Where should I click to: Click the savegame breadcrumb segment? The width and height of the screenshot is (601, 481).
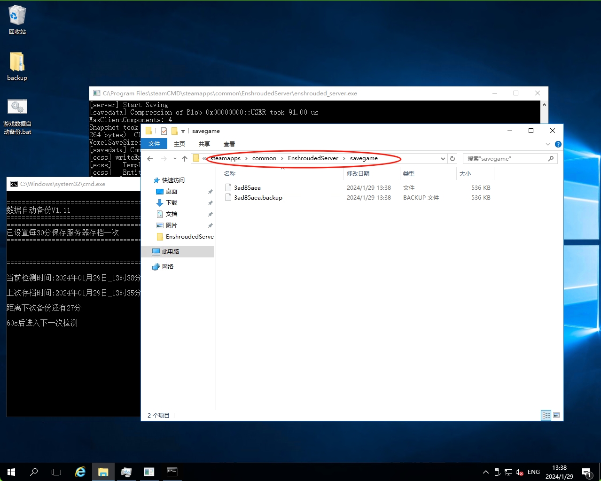click(364, 158)
